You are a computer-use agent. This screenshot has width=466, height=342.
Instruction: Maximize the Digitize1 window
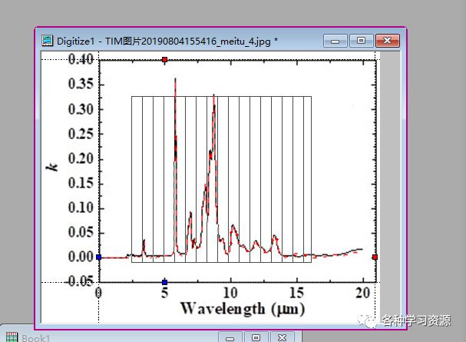click(x=361, y=41)
